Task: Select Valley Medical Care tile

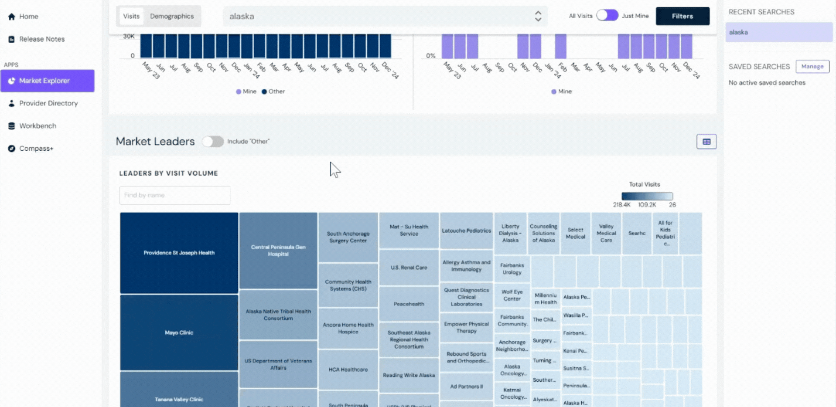Action: point(606,233)
